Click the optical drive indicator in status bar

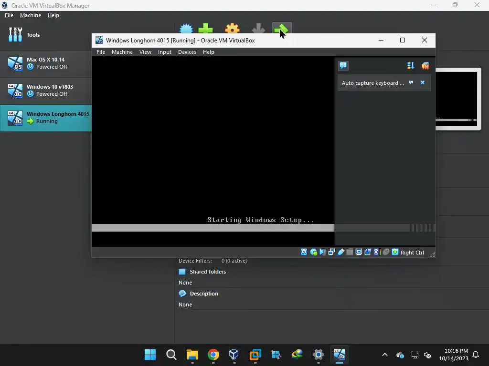click(x=313, y=252)
